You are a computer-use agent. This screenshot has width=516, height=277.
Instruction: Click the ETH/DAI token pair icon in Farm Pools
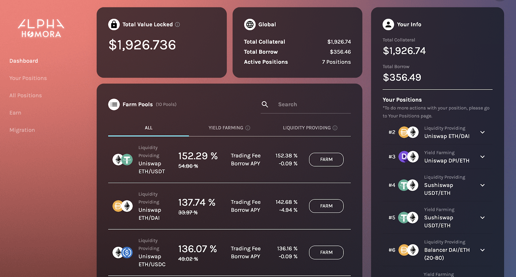[x=123, y=206]
